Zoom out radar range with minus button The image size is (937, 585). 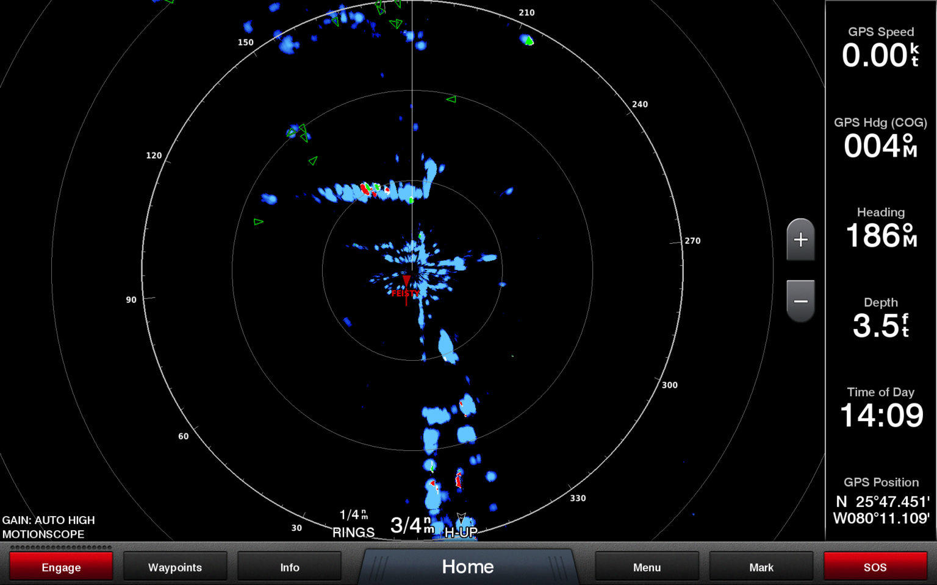pos(800,301)
